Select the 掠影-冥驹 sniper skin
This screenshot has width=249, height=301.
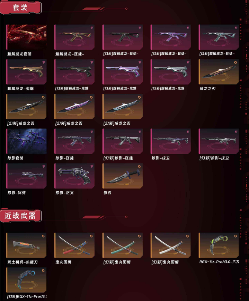tap(26, 176)
